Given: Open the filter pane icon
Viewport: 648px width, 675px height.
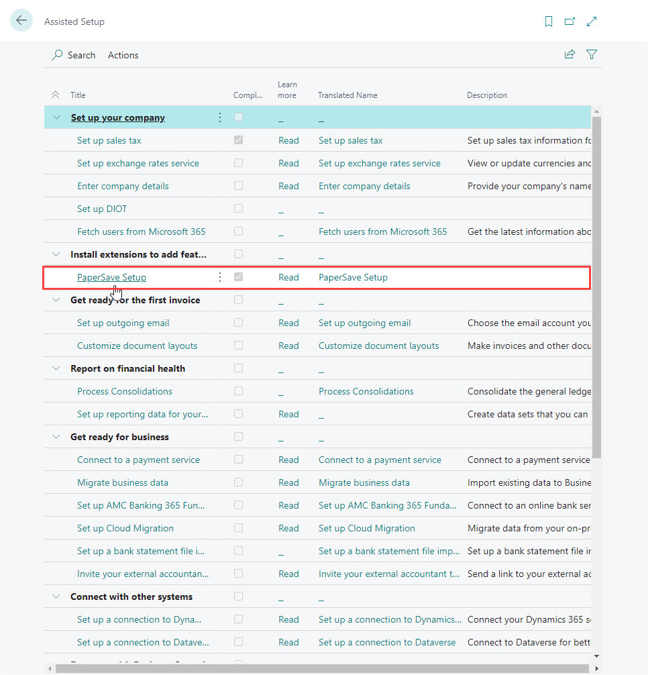Looking at the screenshot, I should point(592,54).
